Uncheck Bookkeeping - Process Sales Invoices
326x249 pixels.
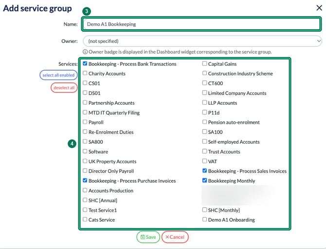click(x=204, y=171)
